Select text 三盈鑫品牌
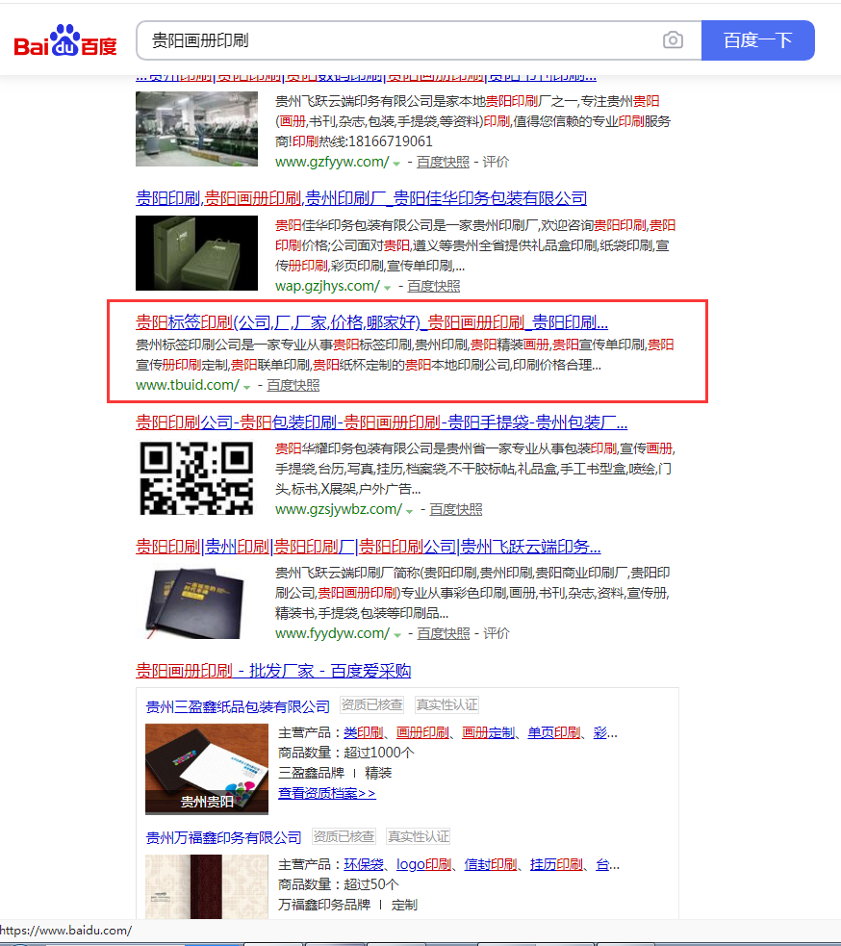 312,773
